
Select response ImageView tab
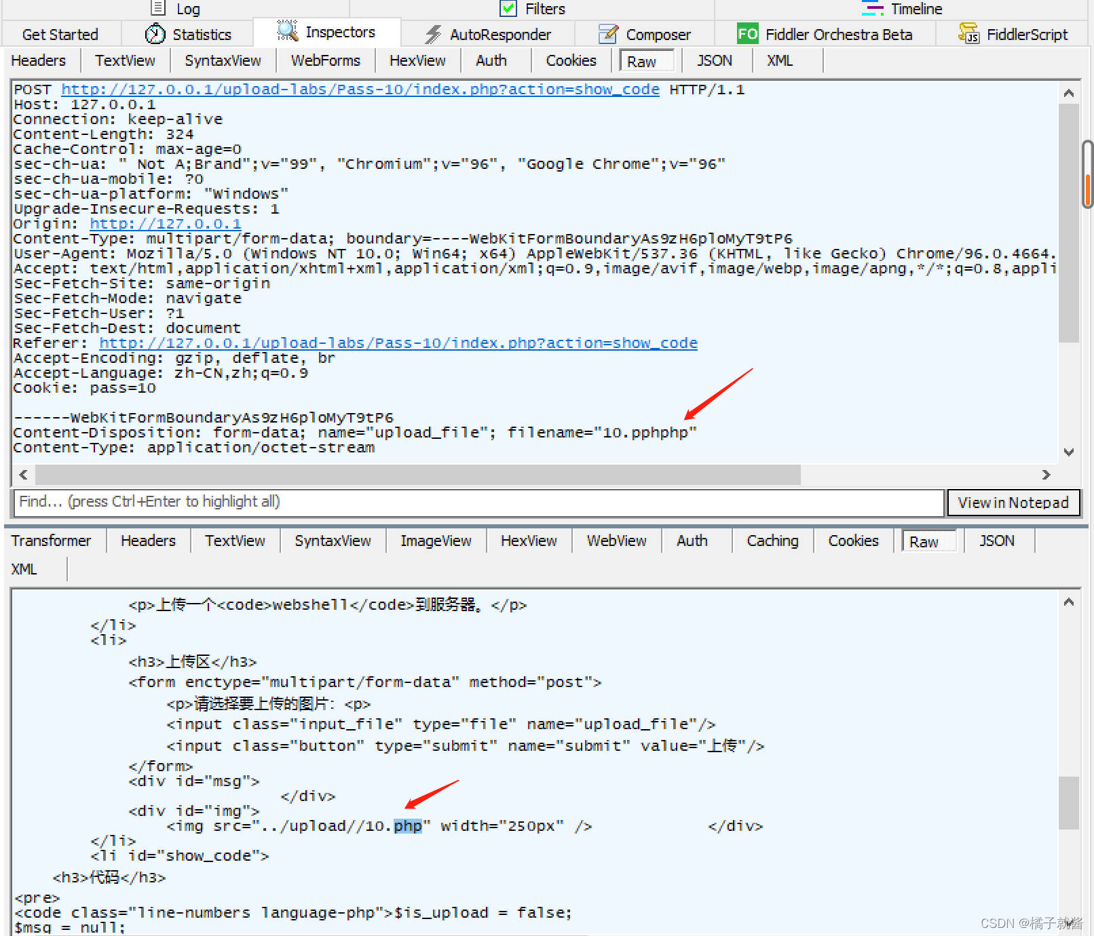[x=436, y=541]
